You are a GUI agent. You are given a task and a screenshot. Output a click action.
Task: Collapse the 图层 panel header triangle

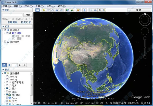[x=3, y=70]
